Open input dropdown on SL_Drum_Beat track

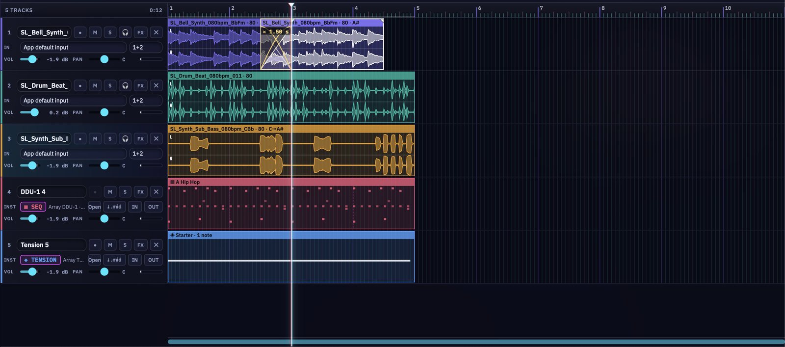click(73, 100)
